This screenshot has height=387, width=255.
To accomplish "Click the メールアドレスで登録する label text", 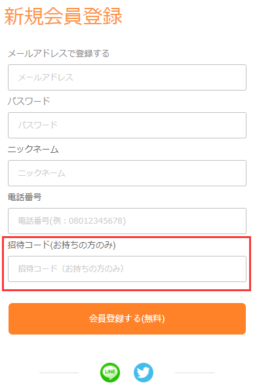I will point(59,53).
